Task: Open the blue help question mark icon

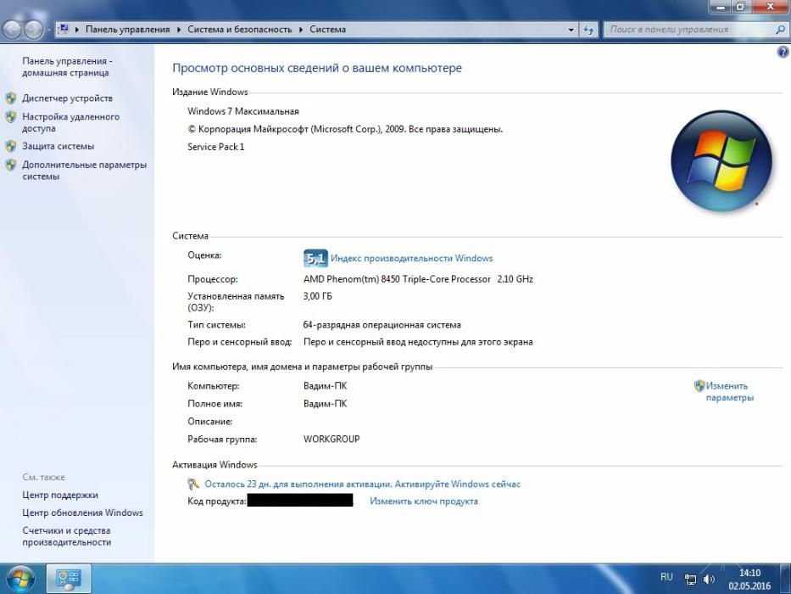Action: click(783, 52)
